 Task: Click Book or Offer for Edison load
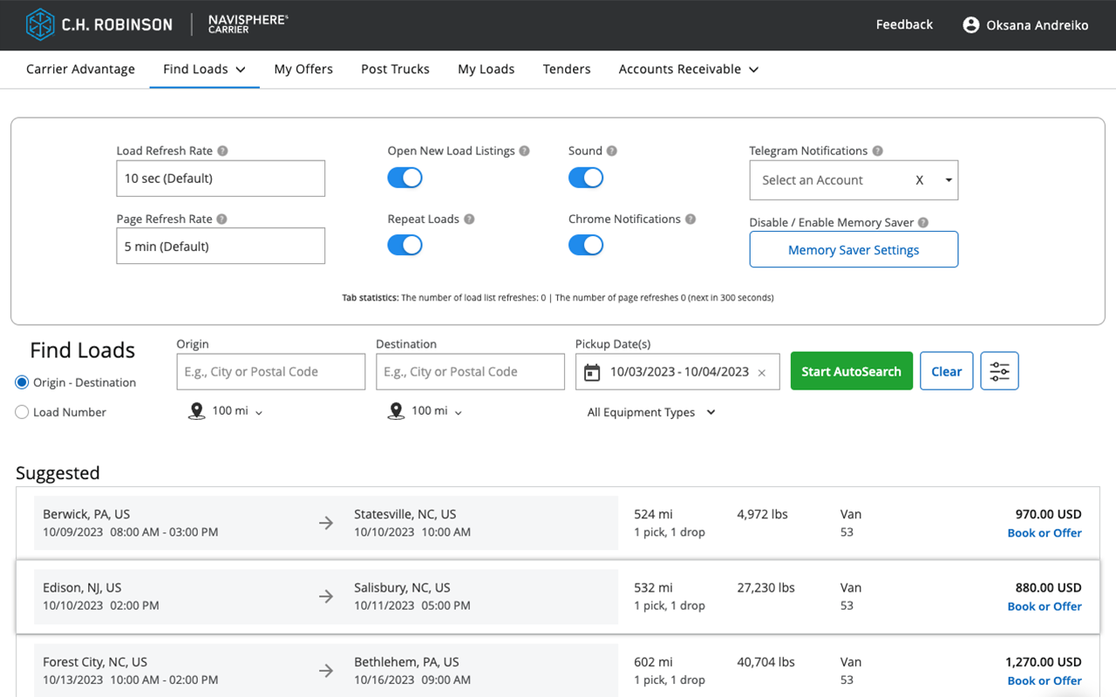coord(1045,606)
